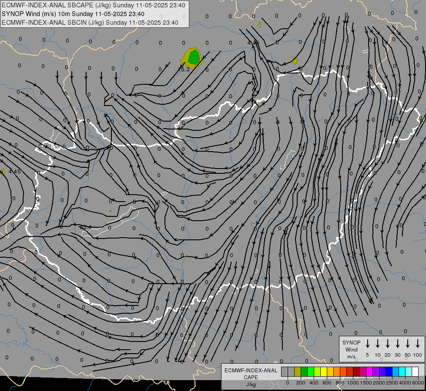Click the wind arrow above the 100 label
426x391 pixels.
pyautogui.click(x=418, y=344)
